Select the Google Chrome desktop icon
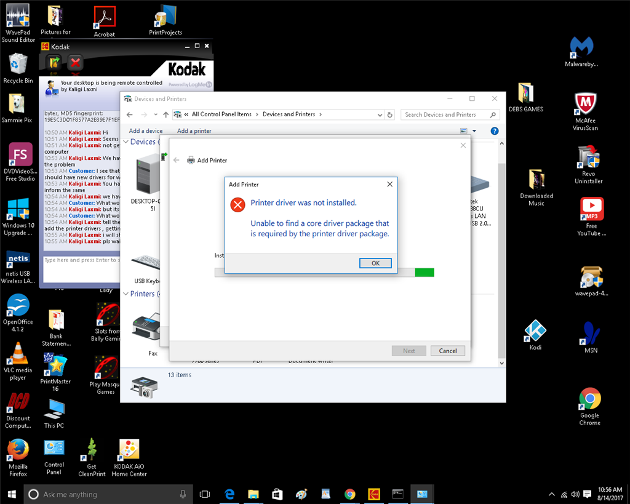Image resolution: width=630 pixels, height=504 pixels. coord(590,406)
